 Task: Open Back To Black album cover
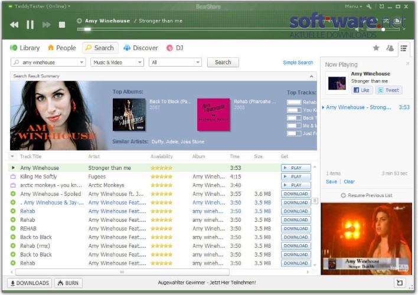click(x=129, y=115)
